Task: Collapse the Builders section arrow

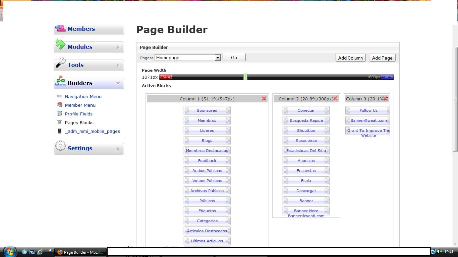Action: 118,83
